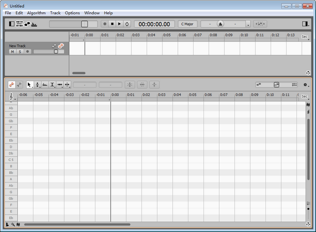Open Correct Pitch macro button
The image size is (316, 232).
click(130, 84)
